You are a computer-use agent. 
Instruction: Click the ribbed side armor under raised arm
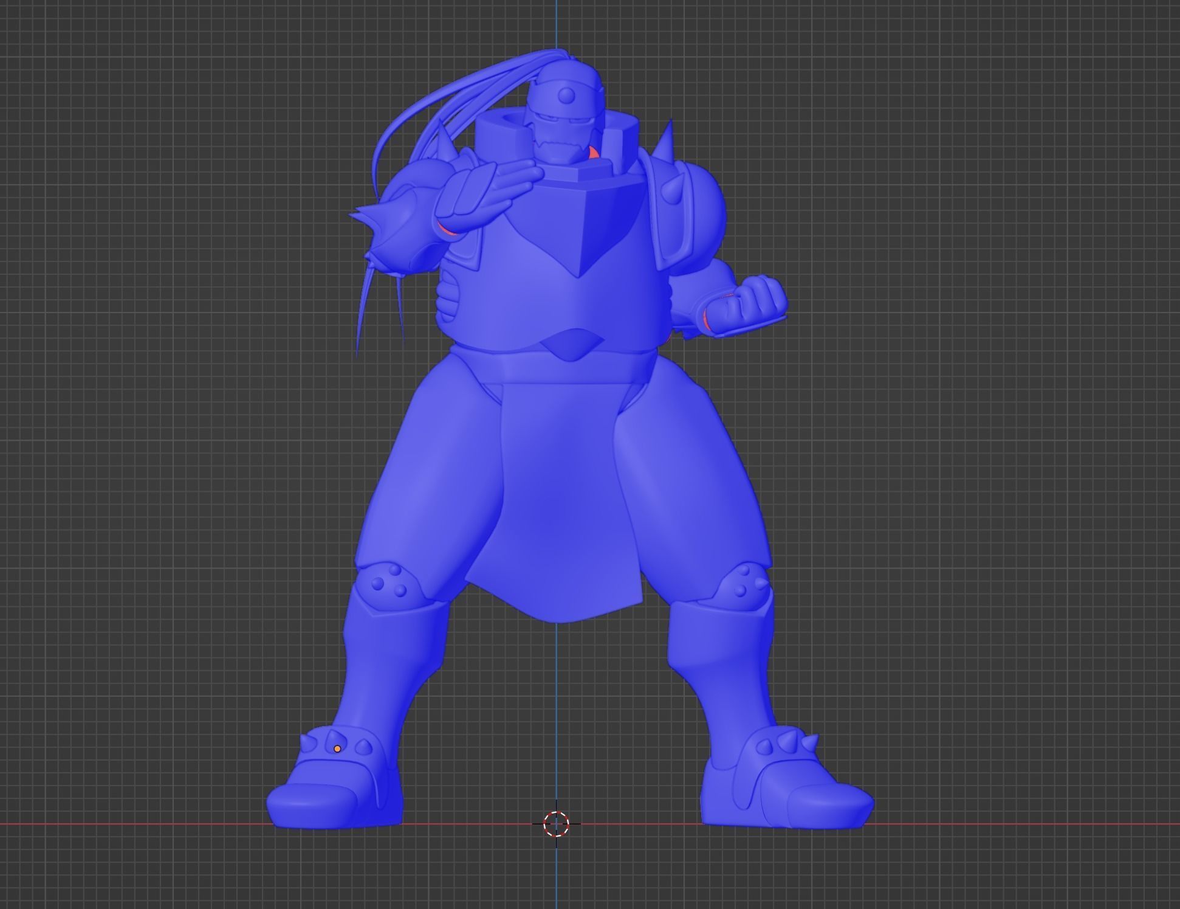pos(448,295)
